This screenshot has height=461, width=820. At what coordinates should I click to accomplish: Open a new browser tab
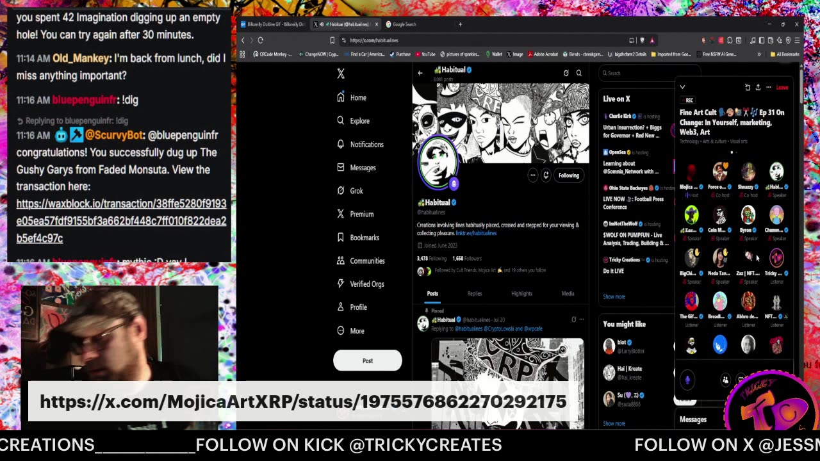tap(460, 24)
